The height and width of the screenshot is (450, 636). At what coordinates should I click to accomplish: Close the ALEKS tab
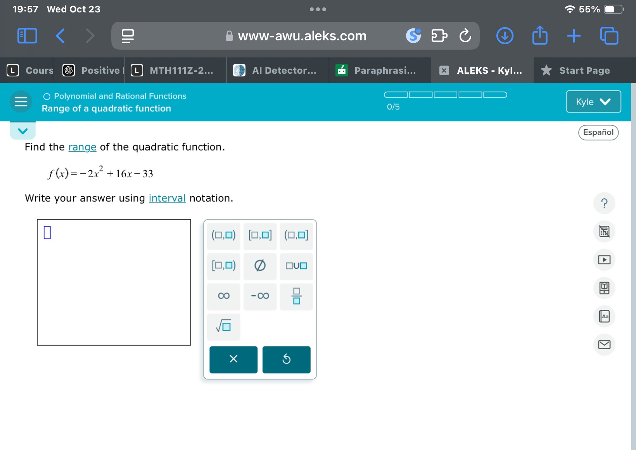pyautogui.click(x=444, y=70)
